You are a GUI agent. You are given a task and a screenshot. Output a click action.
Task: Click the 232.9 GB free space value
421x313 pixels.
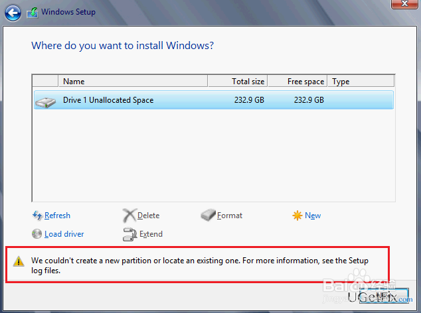[x=309, y=100]
